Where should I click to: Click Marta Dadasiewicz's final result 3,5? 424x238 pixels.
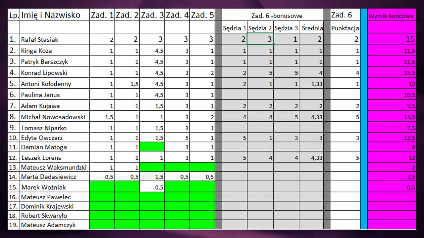click(x=391, y=177)
